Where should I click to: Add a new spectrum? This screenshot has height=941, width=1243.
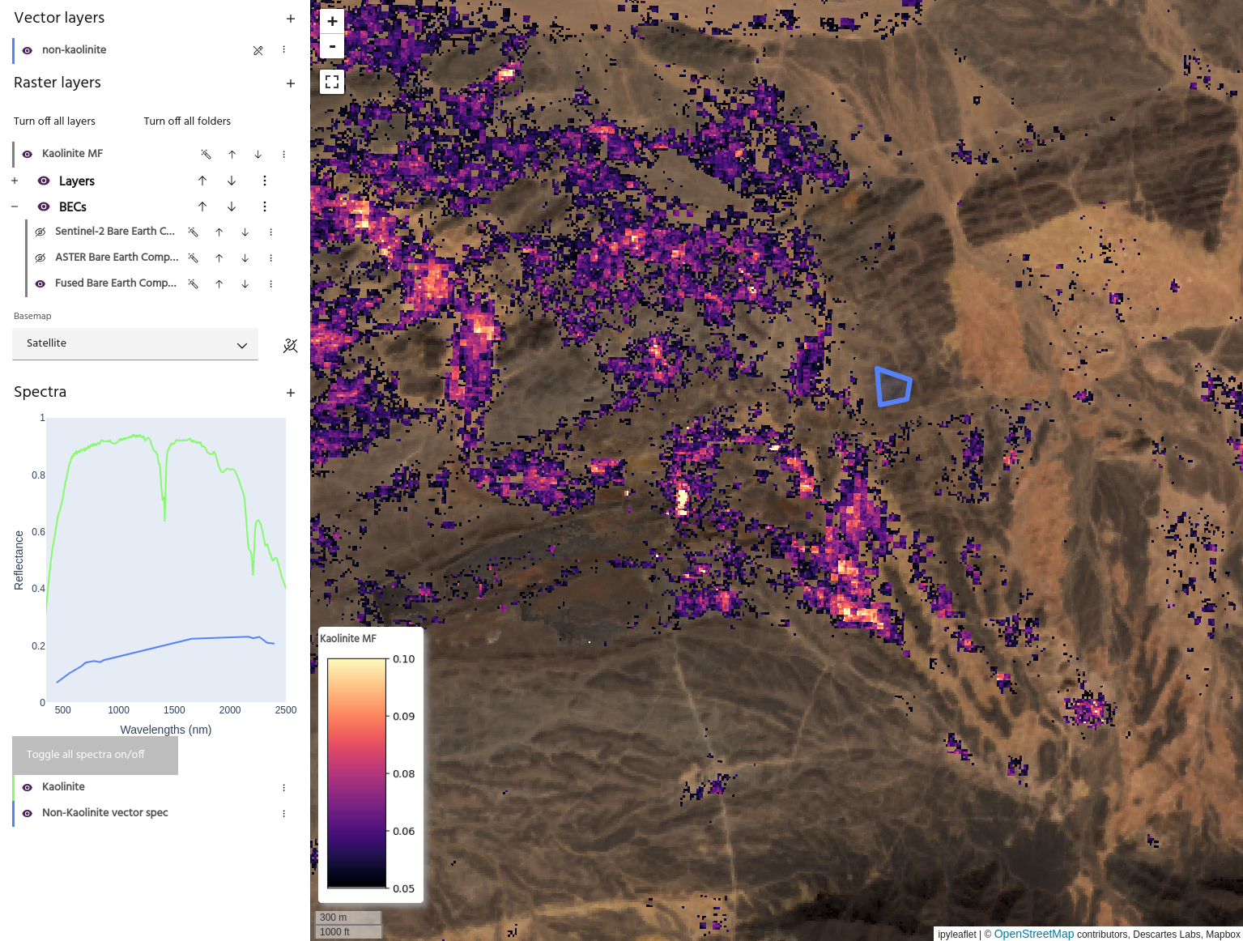291,393
